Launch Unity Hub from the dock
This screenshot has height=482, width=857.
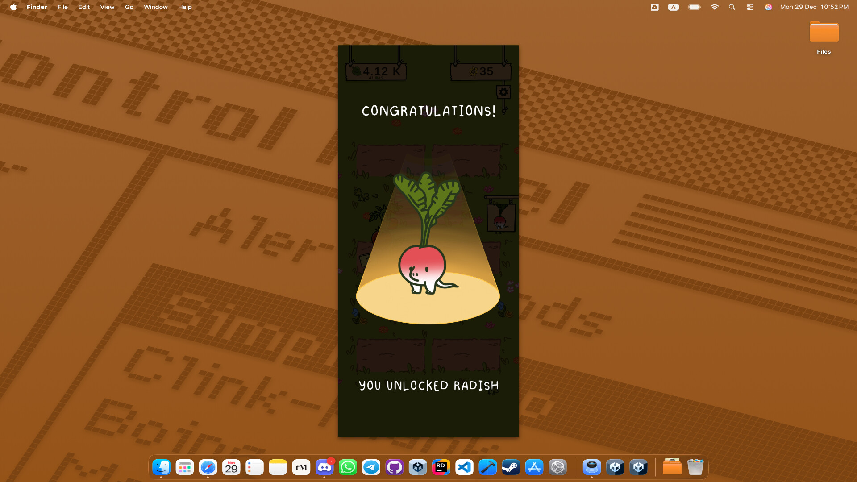(x=417, y=467)
